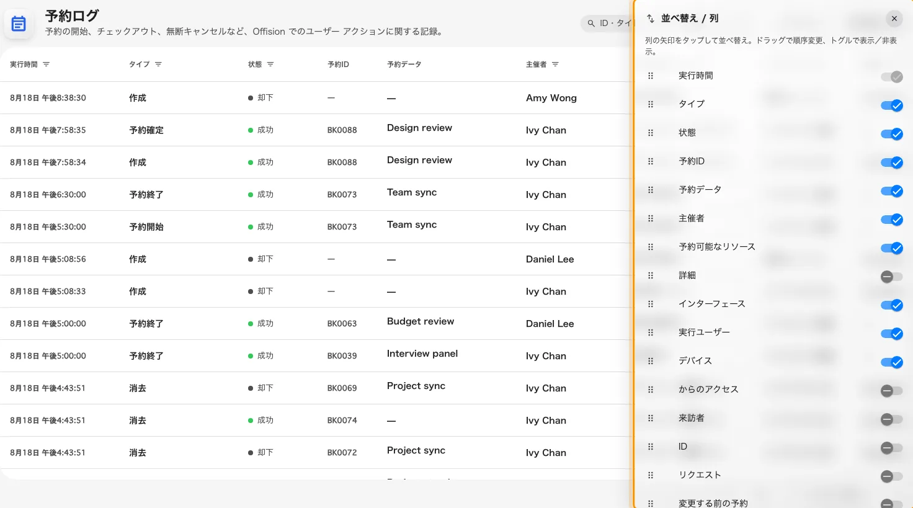913x508 pixels.
Task: Grab drag handle for 実行時間 row
Action: 651,76
